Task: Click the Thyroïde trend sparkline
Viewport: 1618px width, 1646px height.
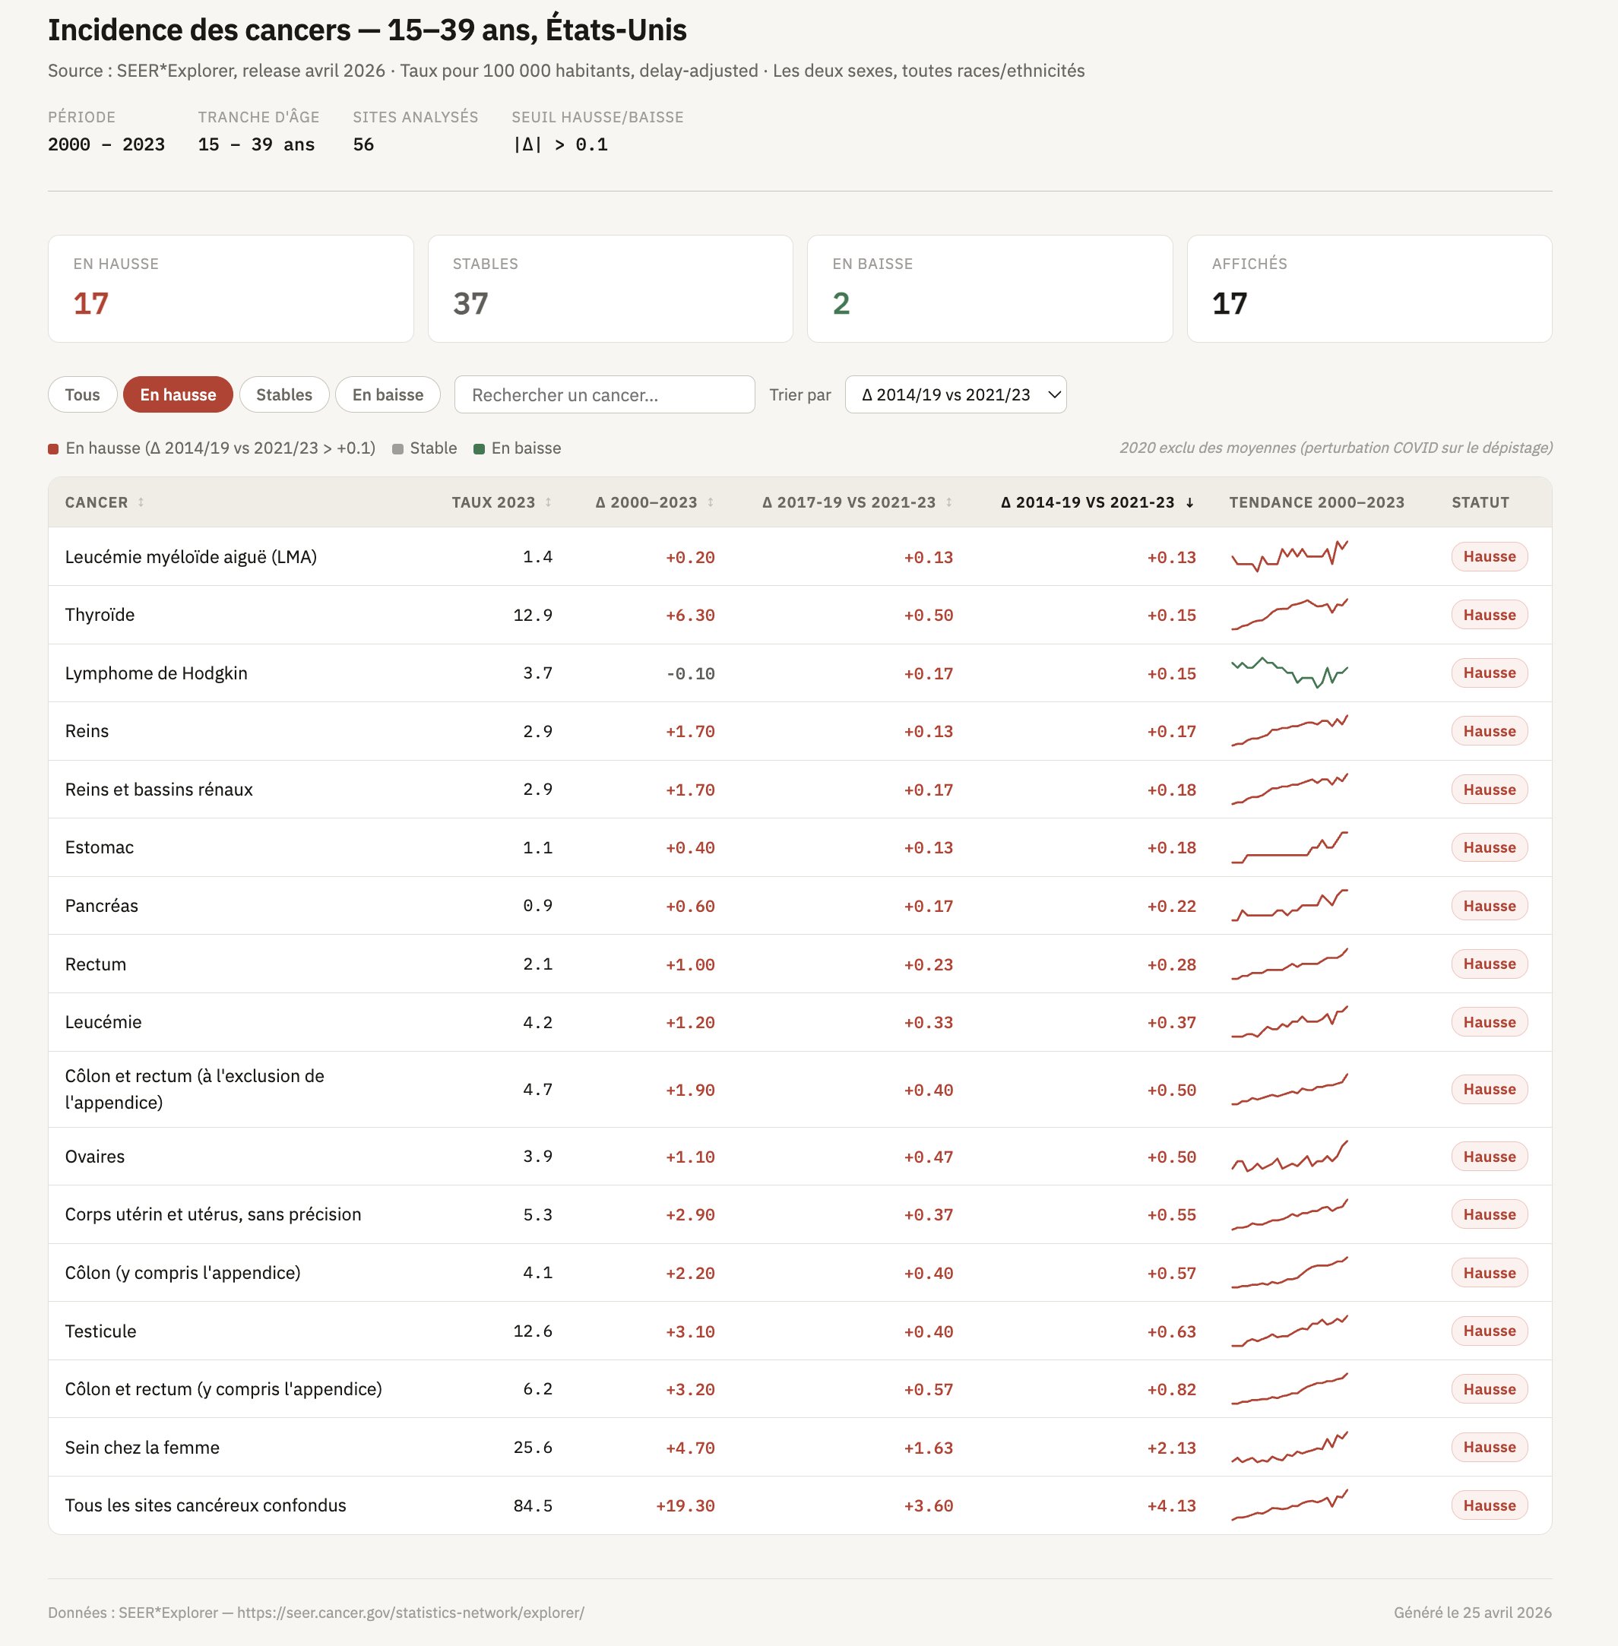Action: point(1289,614)
